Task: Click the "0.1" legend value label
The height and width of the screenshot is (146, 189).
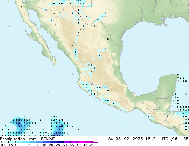Action: point(3,145)
